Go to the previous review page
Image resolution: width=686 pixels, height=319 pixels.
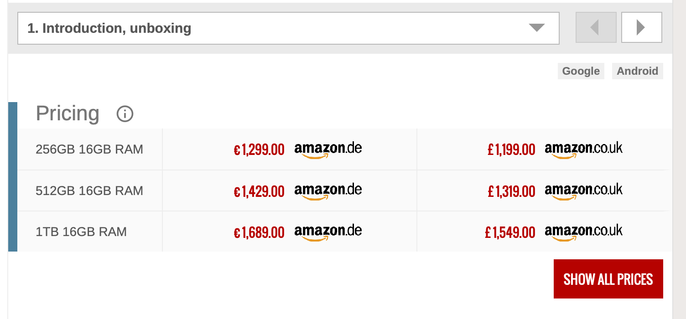click(596, 28)
